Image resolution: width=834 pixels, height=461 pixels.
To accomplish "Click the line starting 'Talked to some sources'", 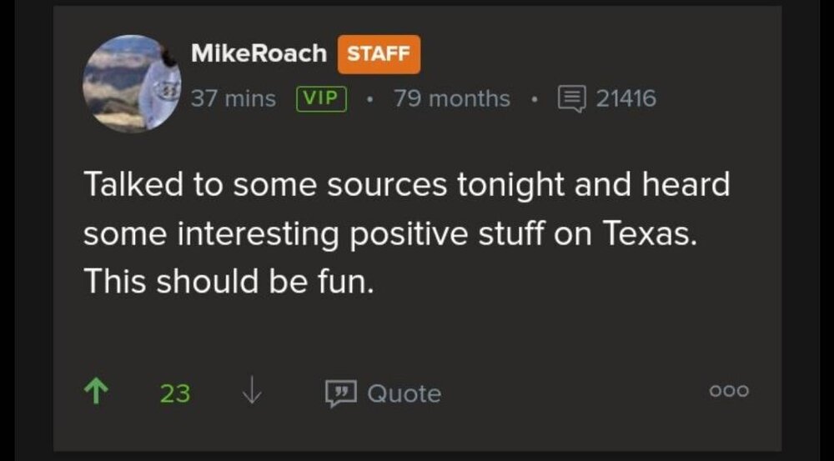I will (406, 185).
